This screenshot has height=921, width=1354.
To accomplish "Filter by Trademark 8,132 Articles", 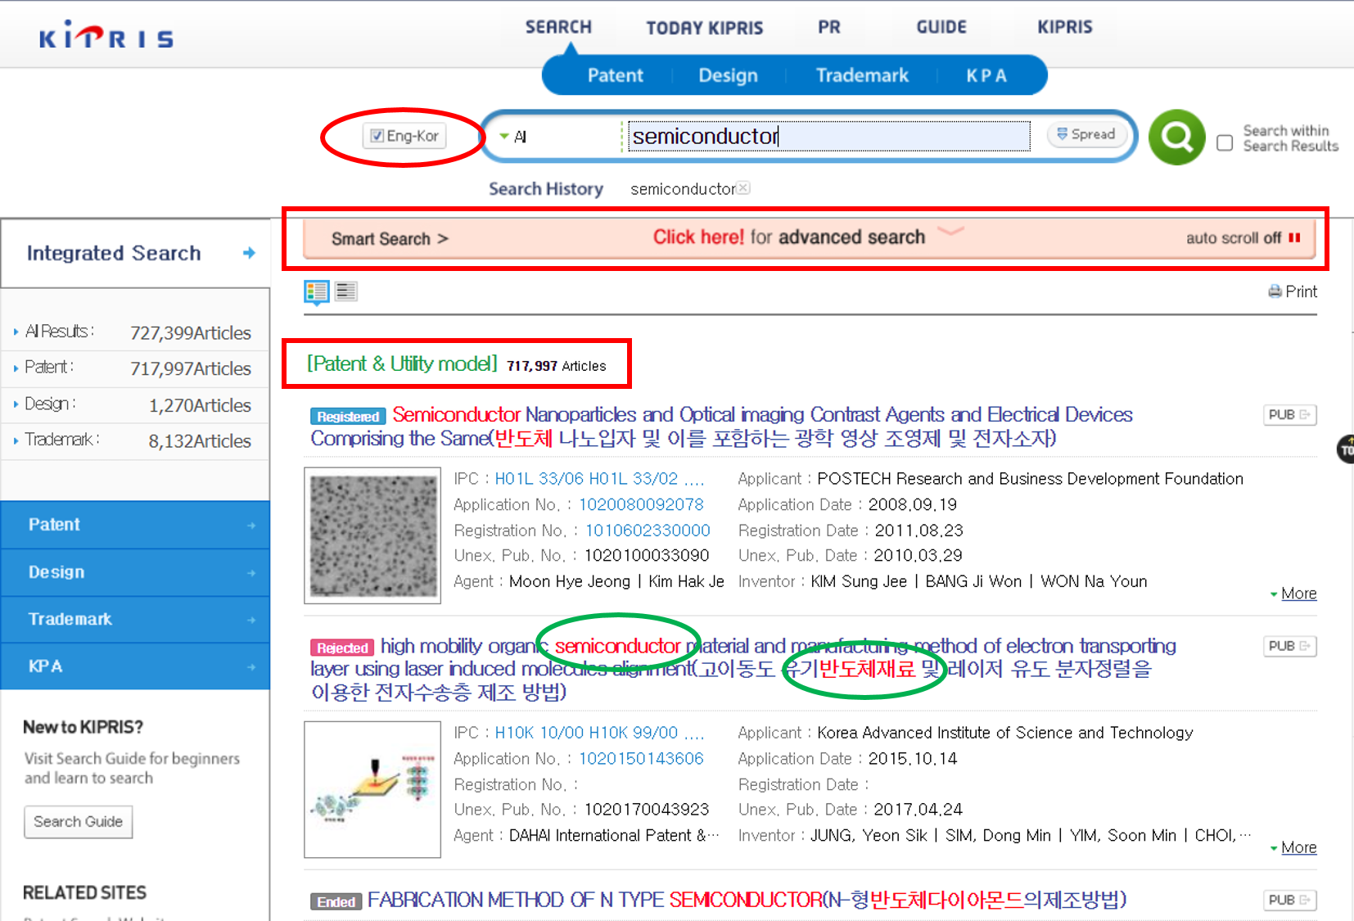I will [135, 440].
